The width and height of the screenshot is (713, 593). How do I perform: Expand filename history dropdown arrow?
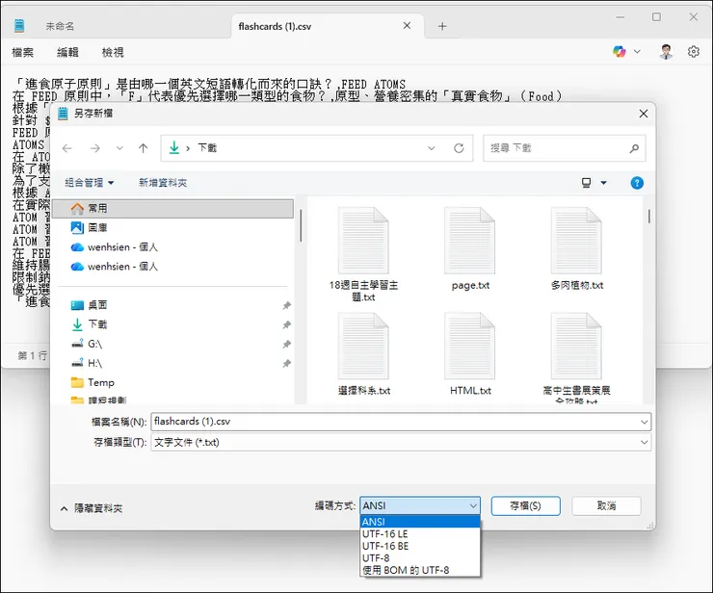click(645, 423)
